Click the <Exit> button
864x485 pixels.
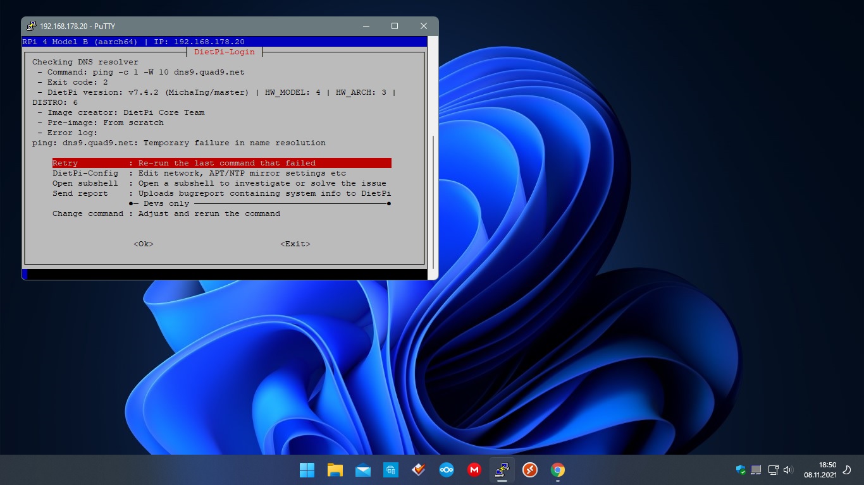pos(295,244)
